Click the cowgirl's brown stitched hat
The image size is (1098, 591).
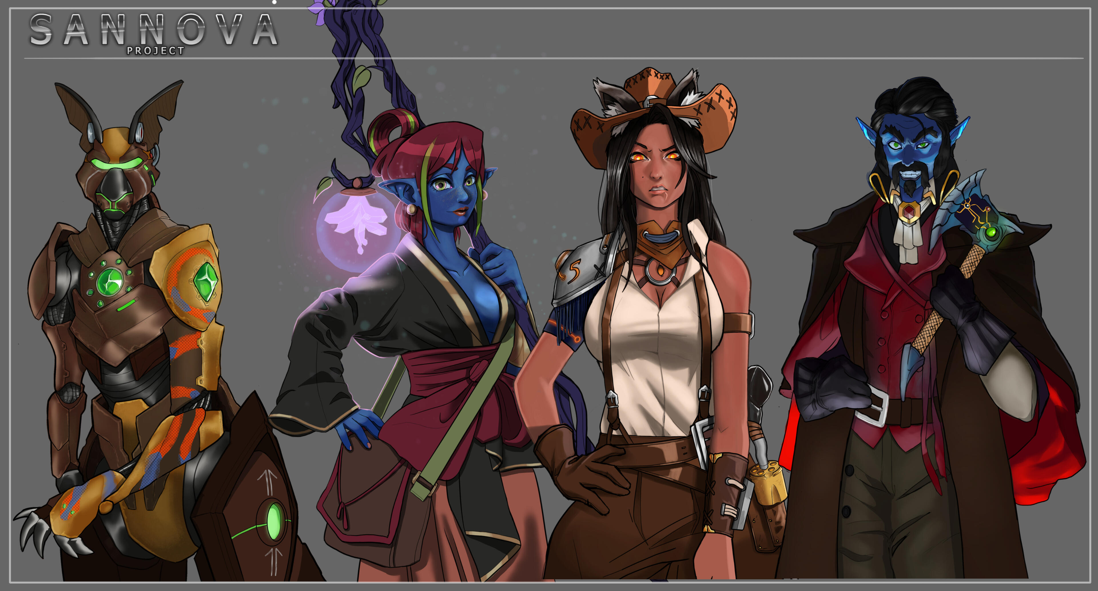coord(653,116)
